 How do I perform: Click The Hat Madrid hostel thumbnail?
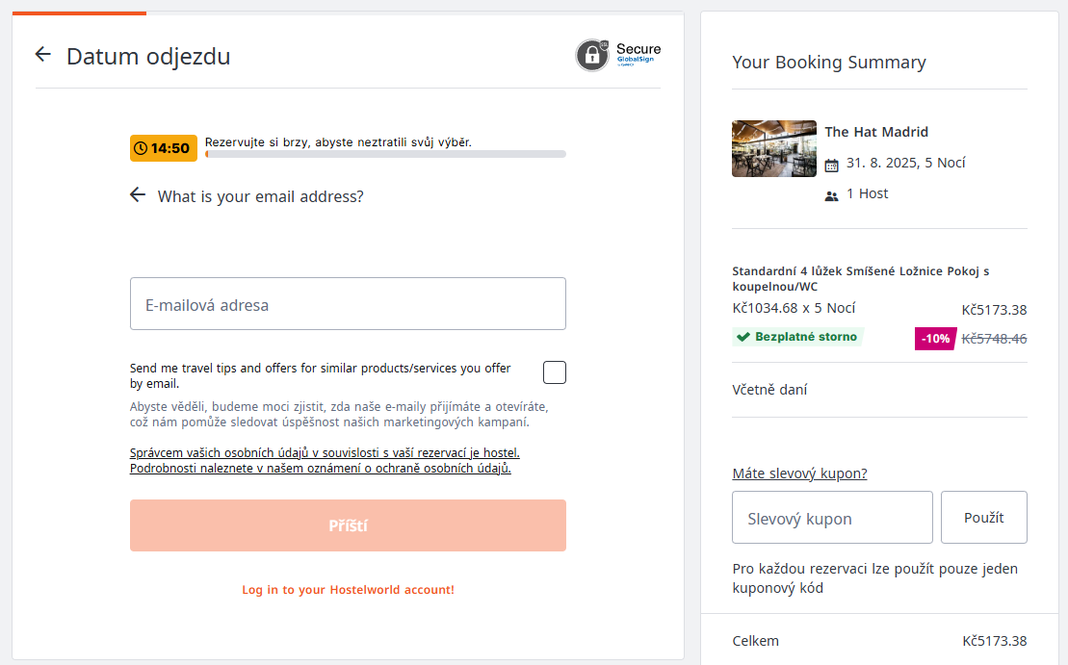[x=774, y=148]
